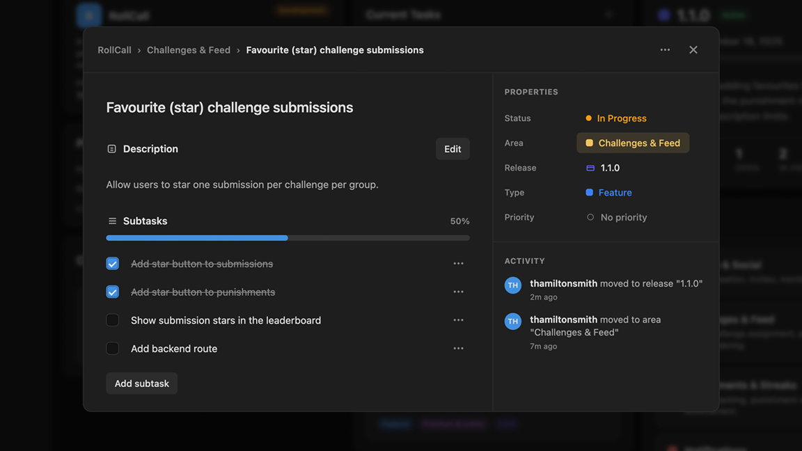Go to RollCall in the breadcrumb
Screen dimensions: 802x451
pos(115,50)
